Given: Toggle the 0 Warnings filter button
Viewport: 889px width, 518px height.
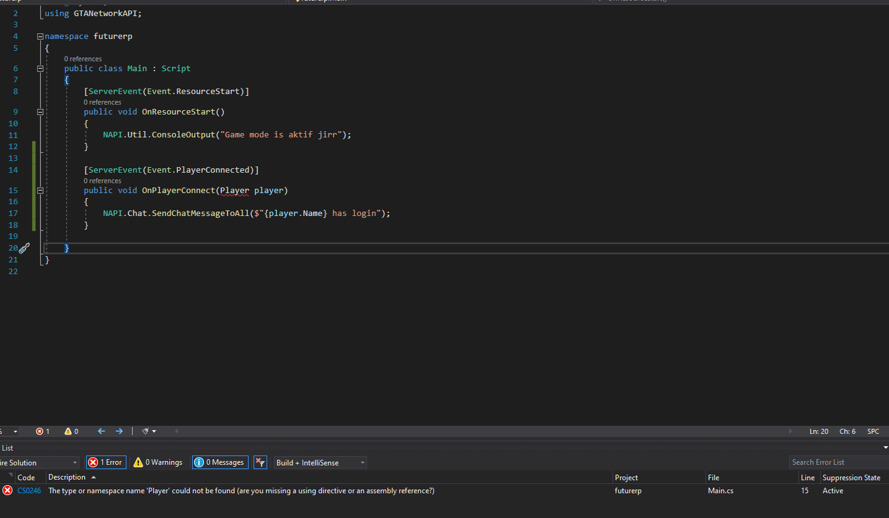Looking at the screenshot, I should 157,462.
